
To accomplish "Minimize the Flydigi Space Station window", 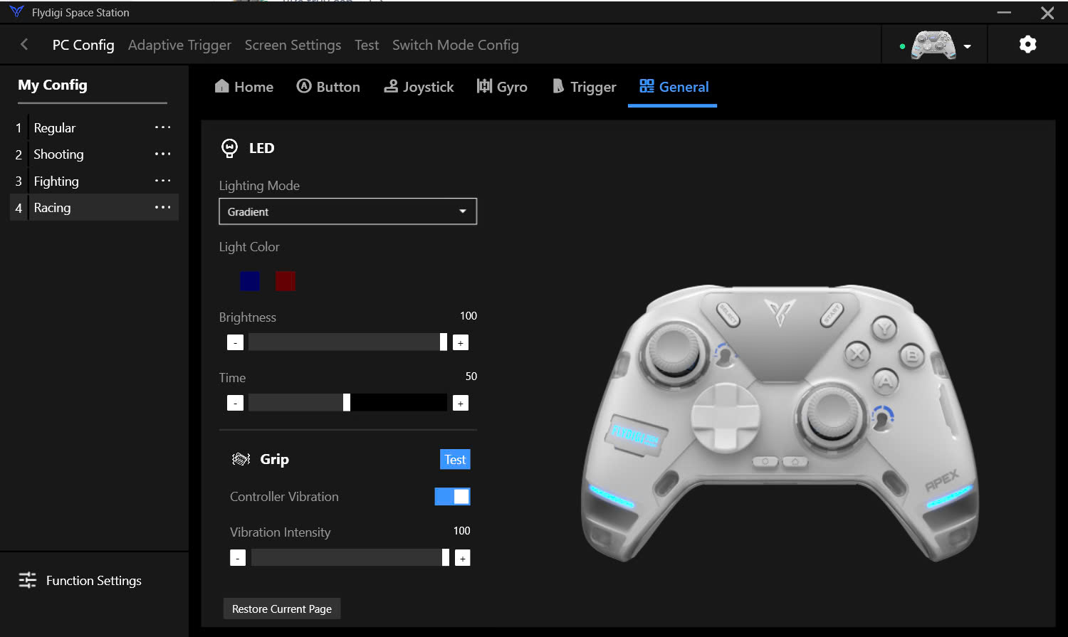I will 1004,13.
